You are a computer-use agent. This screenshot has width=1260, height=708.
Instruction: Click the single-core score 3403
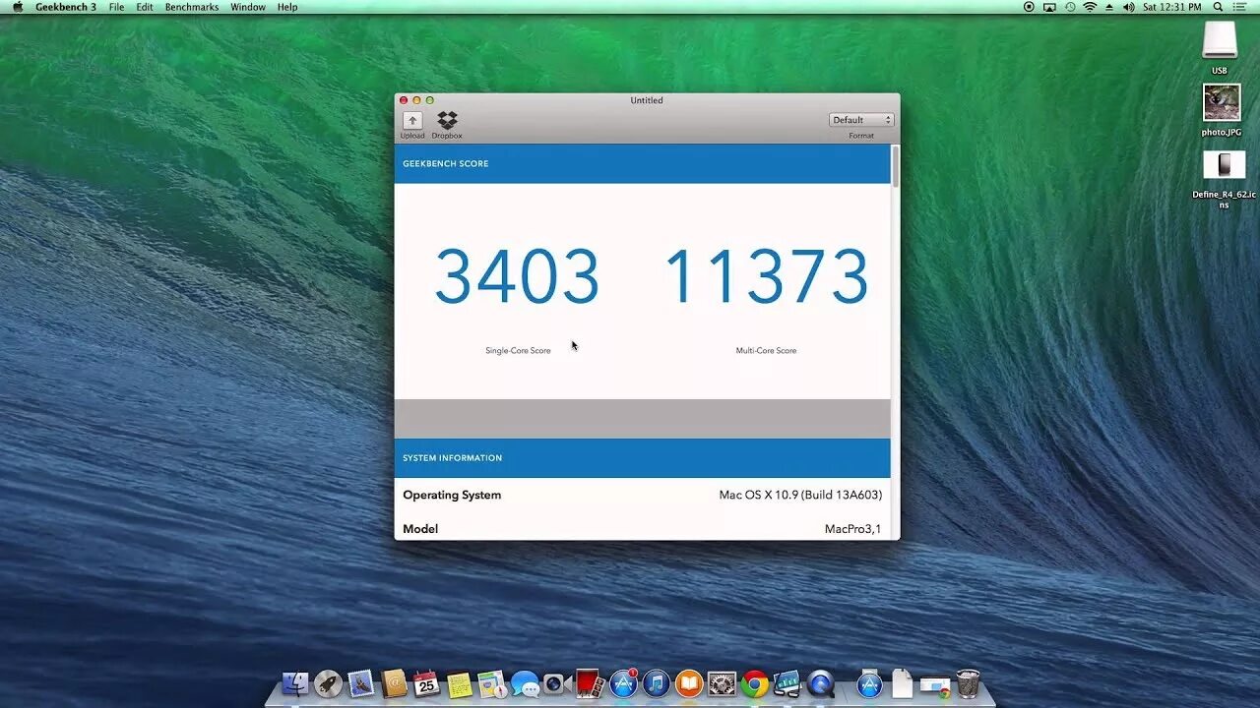517,276
